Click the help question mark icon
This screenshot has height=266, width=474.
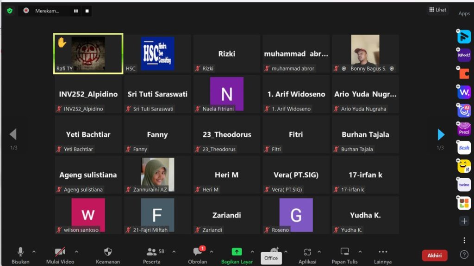pyautogui.click(x=464, y=255)
